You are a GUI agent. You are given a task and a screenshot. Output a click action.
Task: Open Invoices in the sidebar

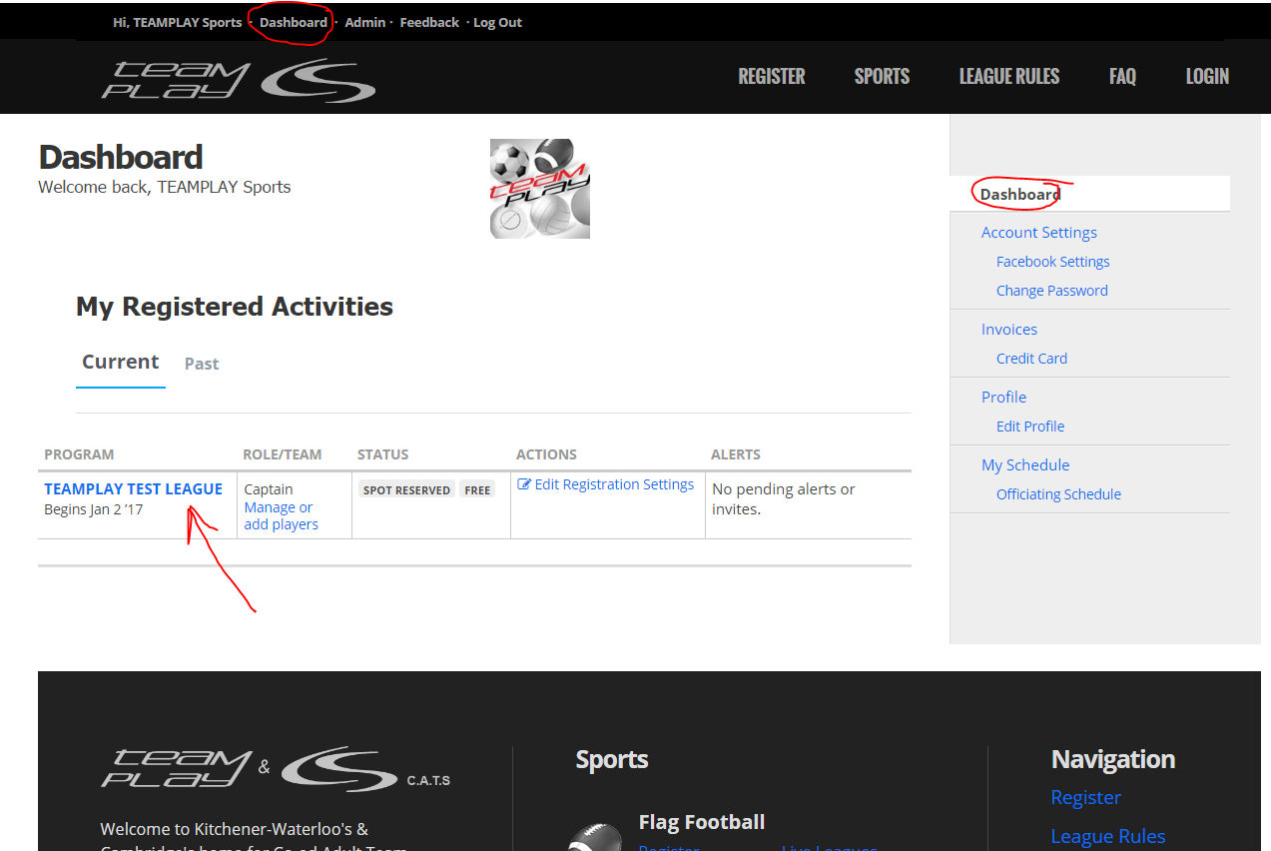click(x=1009, y=330)
